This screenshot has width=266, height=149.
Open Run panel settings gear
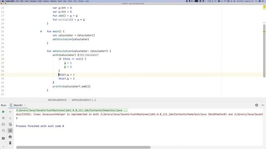click(x=256, y=105)
